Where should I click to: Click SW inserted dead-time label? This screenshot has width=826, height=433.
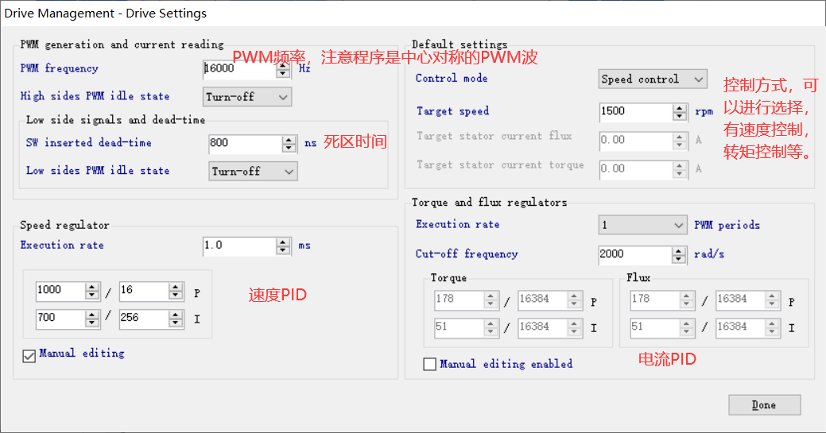click(88, 143)
